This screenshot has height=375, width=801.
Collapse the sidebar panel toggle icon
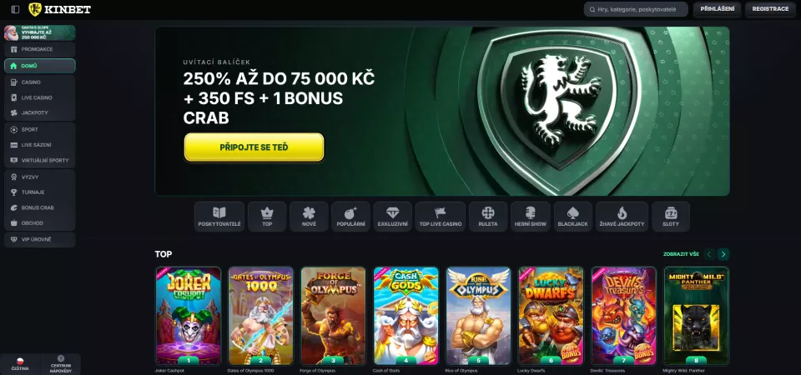[x=15, y=9]
